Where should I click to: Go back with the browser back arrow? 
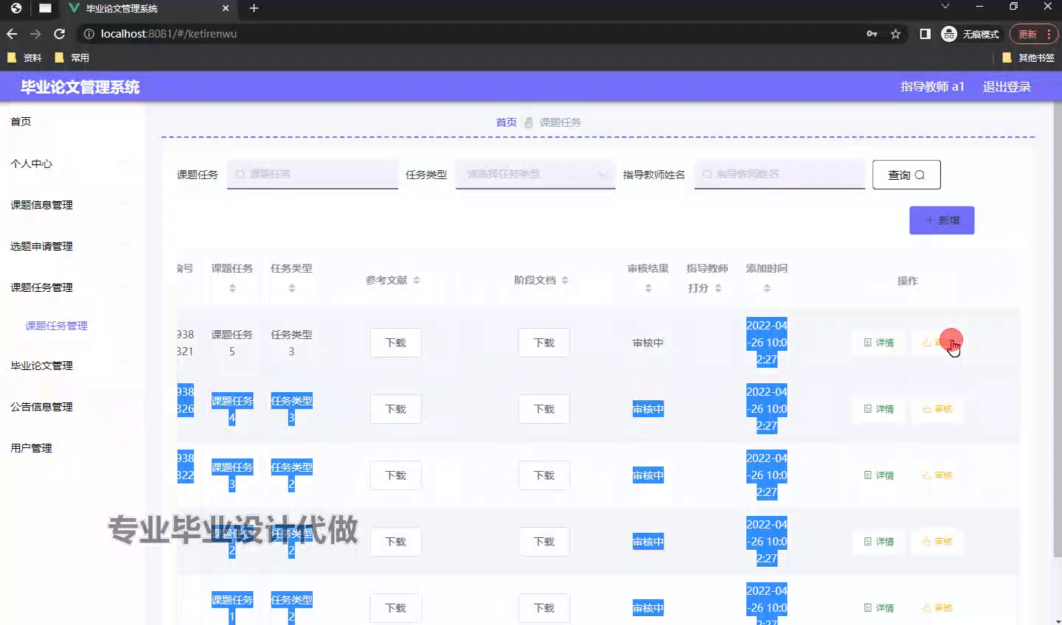[12, 34]
